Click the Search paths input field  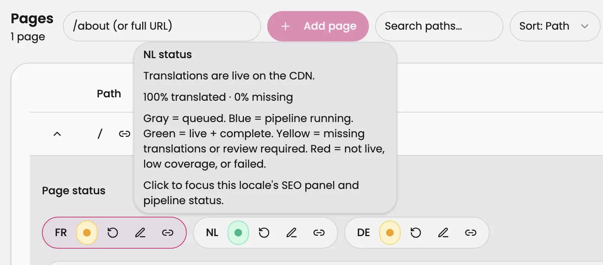point(438,26)
